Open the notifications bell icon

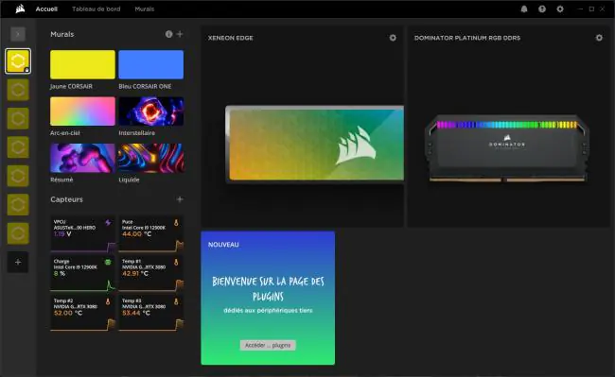click(524, 9)
